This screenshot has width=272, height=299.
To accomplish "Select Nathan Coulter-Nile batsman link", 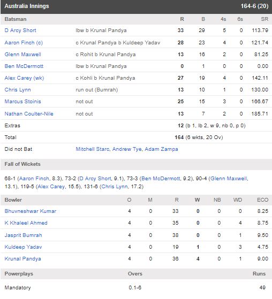I will pyautogui.click(x=29, y=114).
